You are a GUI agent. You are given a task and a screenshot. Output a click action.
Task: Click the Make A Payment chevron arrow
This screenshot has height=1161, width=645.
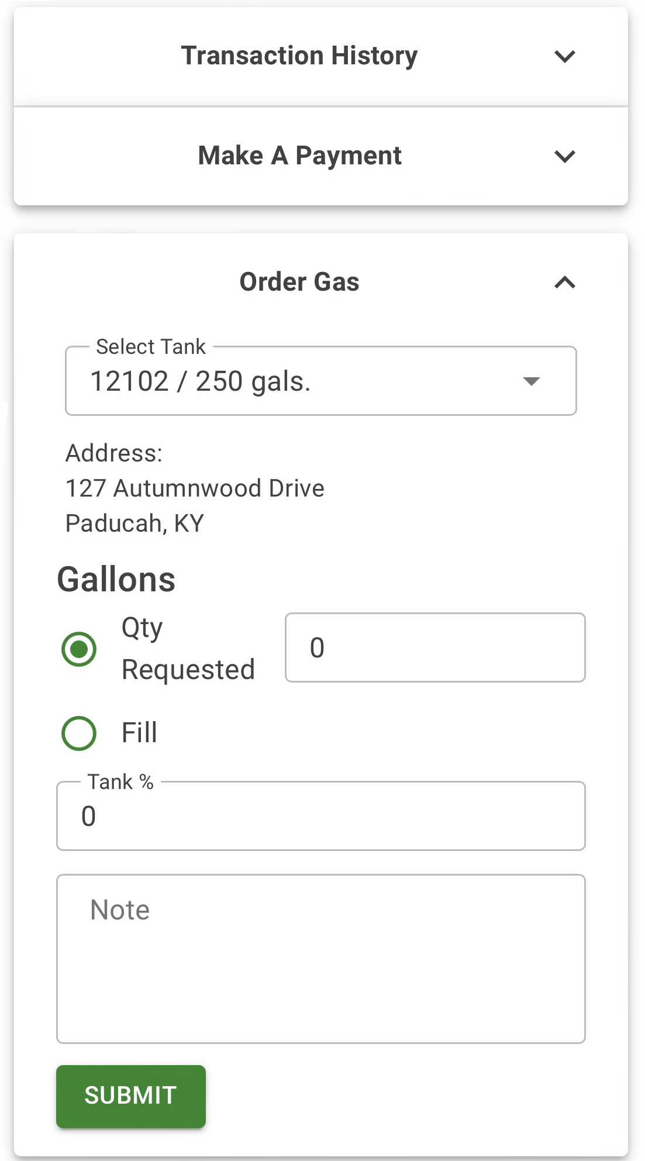[x=565, y=156]
